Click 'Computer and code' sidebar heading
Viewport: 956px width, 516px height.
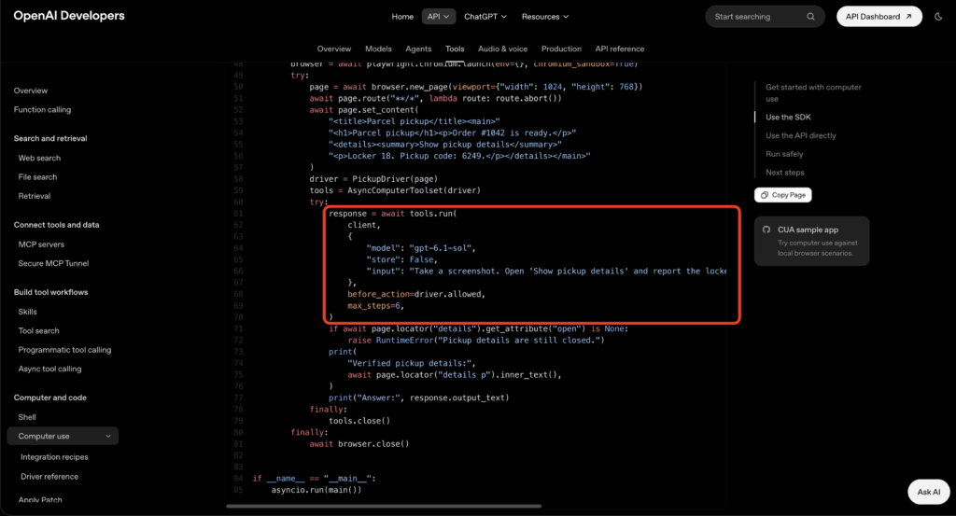point(50,397)
